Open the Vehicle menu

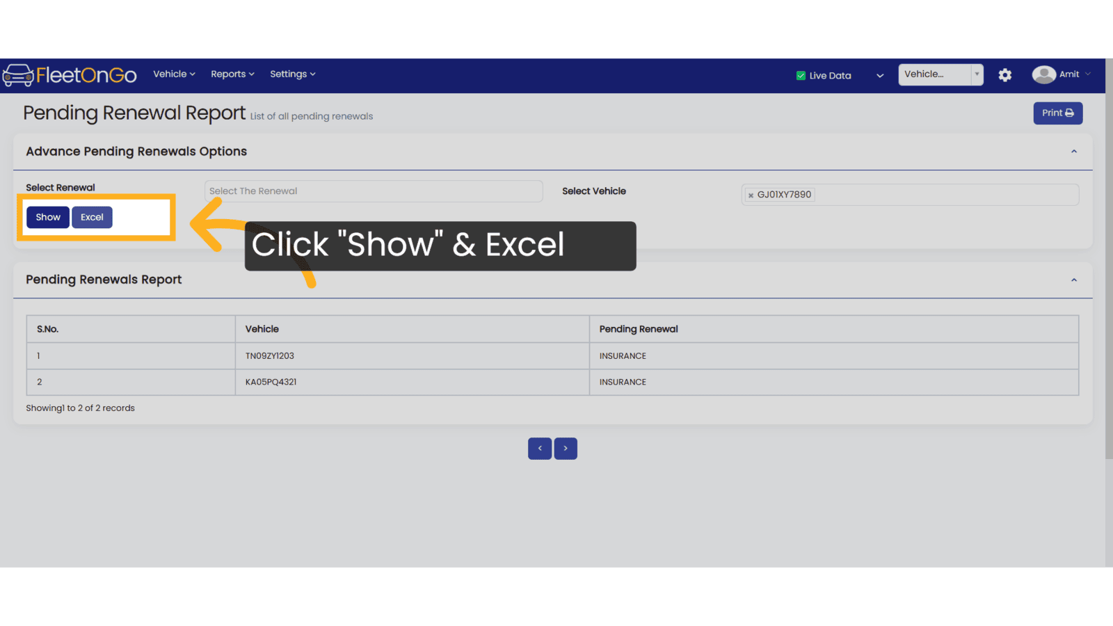174,74
